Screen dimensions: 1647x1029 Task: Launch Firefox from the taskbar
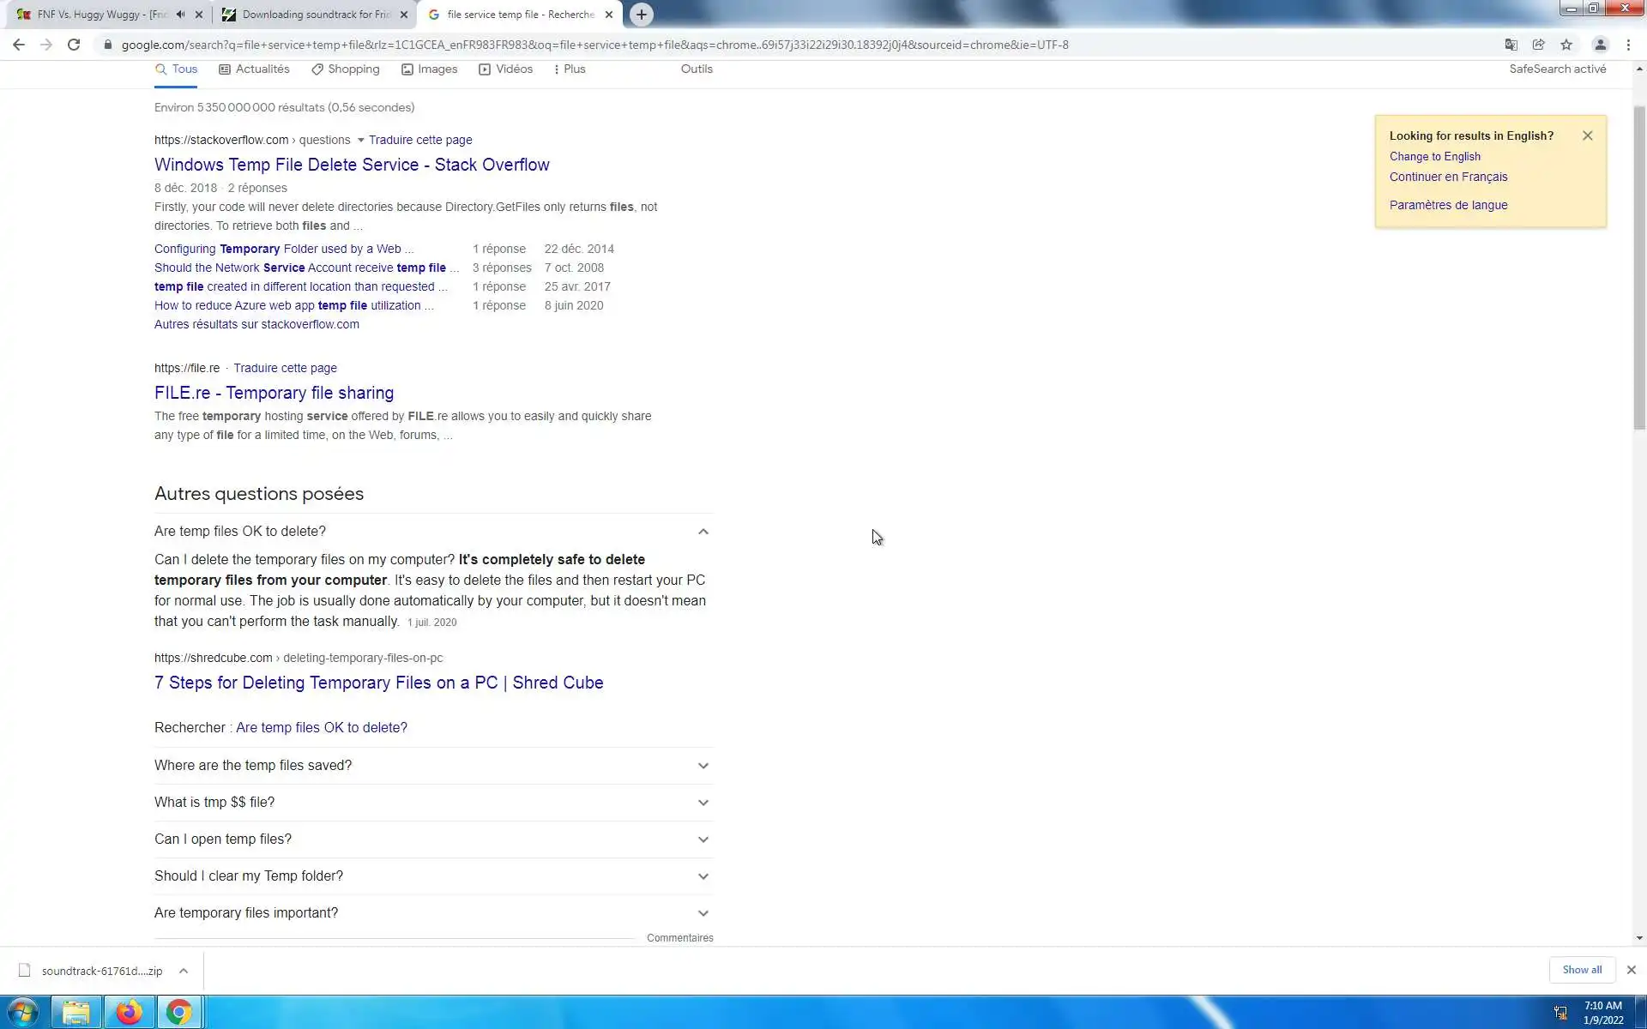129,1013
